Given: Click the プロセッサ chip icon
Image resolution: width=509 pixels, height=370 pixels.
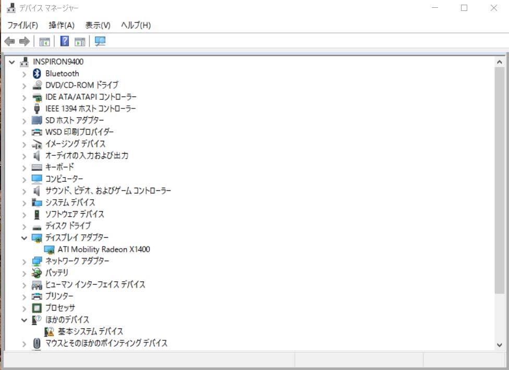Looking at the screenshot, I should (x=37, y=308).
